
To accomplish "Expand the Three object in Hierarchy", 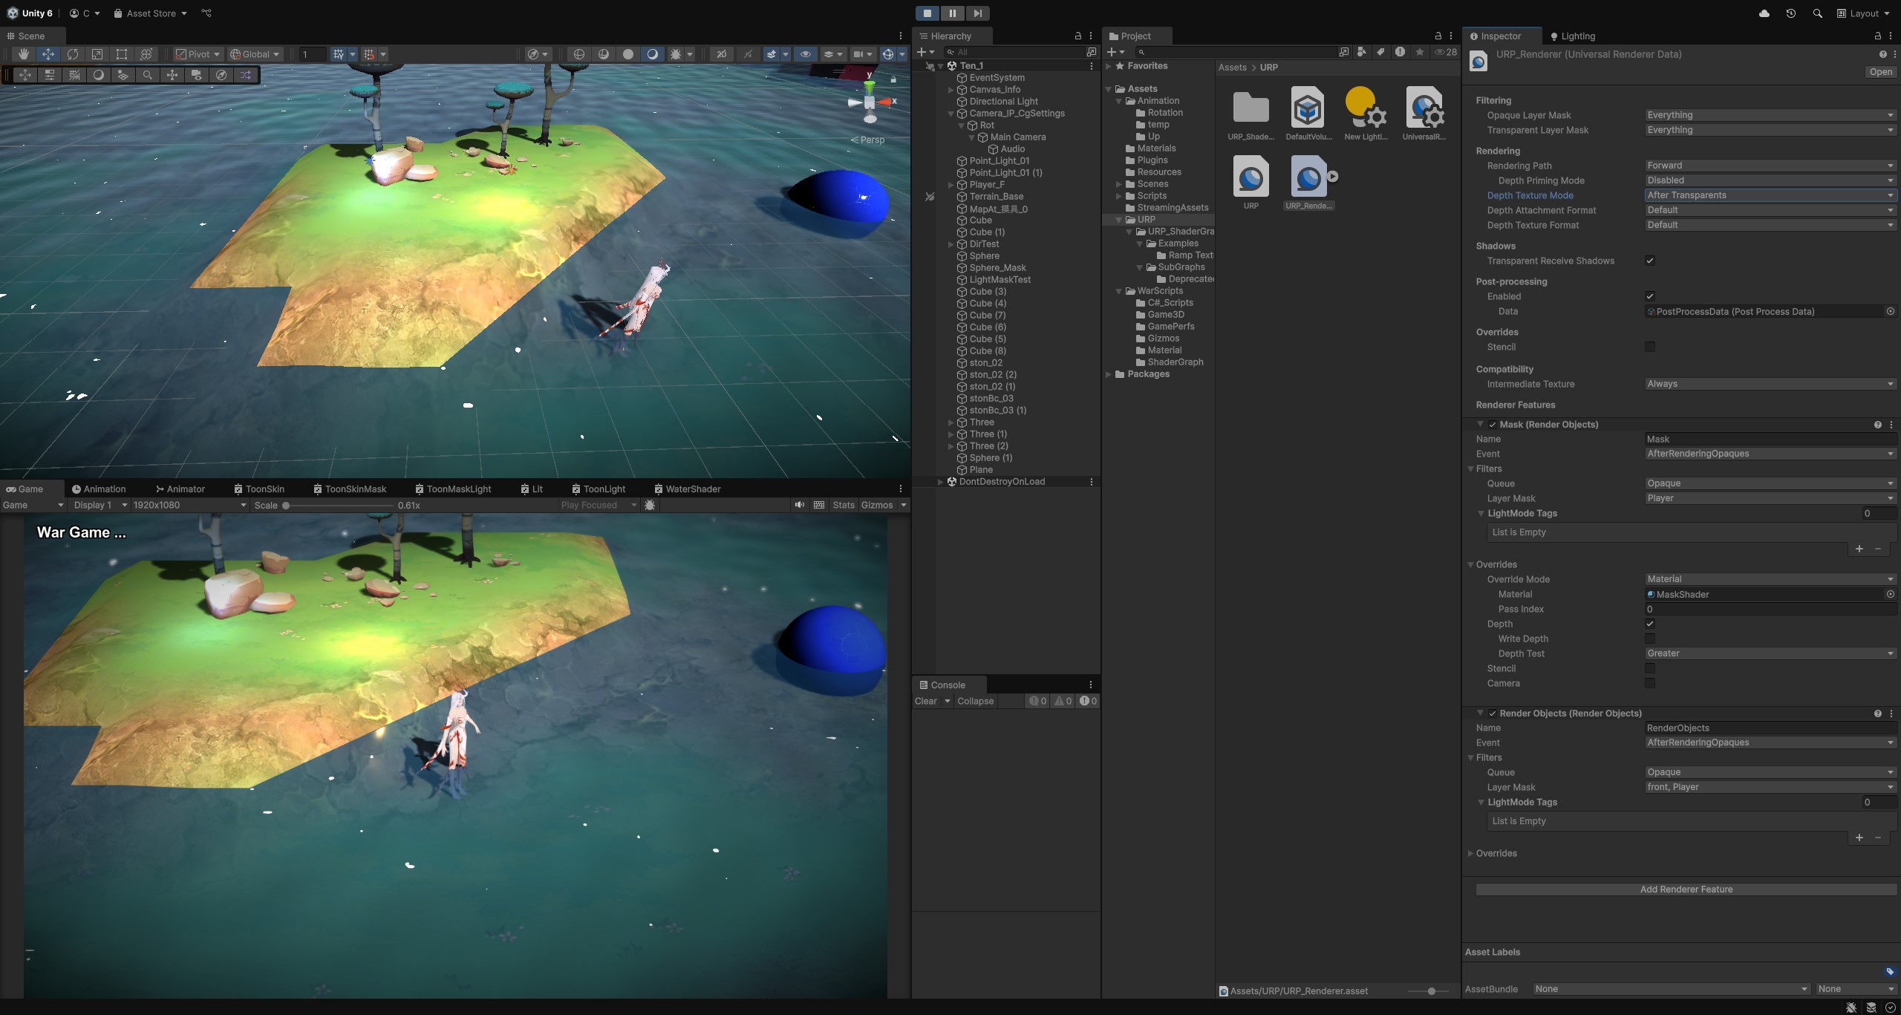I will pyautogui.click(x=952, y=422).
